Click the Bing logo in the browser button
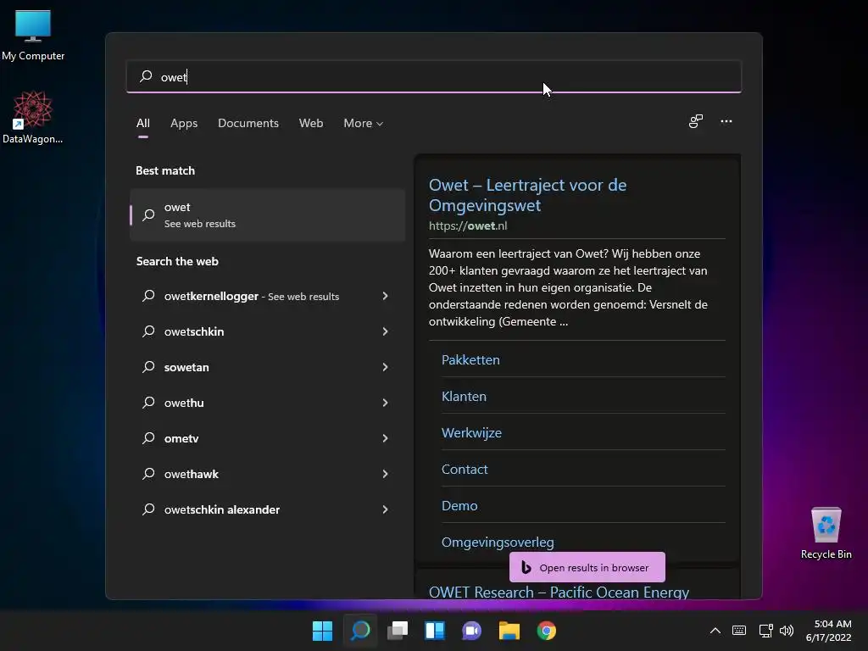Image resolution: width=868 pixels, height=651 pixels. (526, 567)
